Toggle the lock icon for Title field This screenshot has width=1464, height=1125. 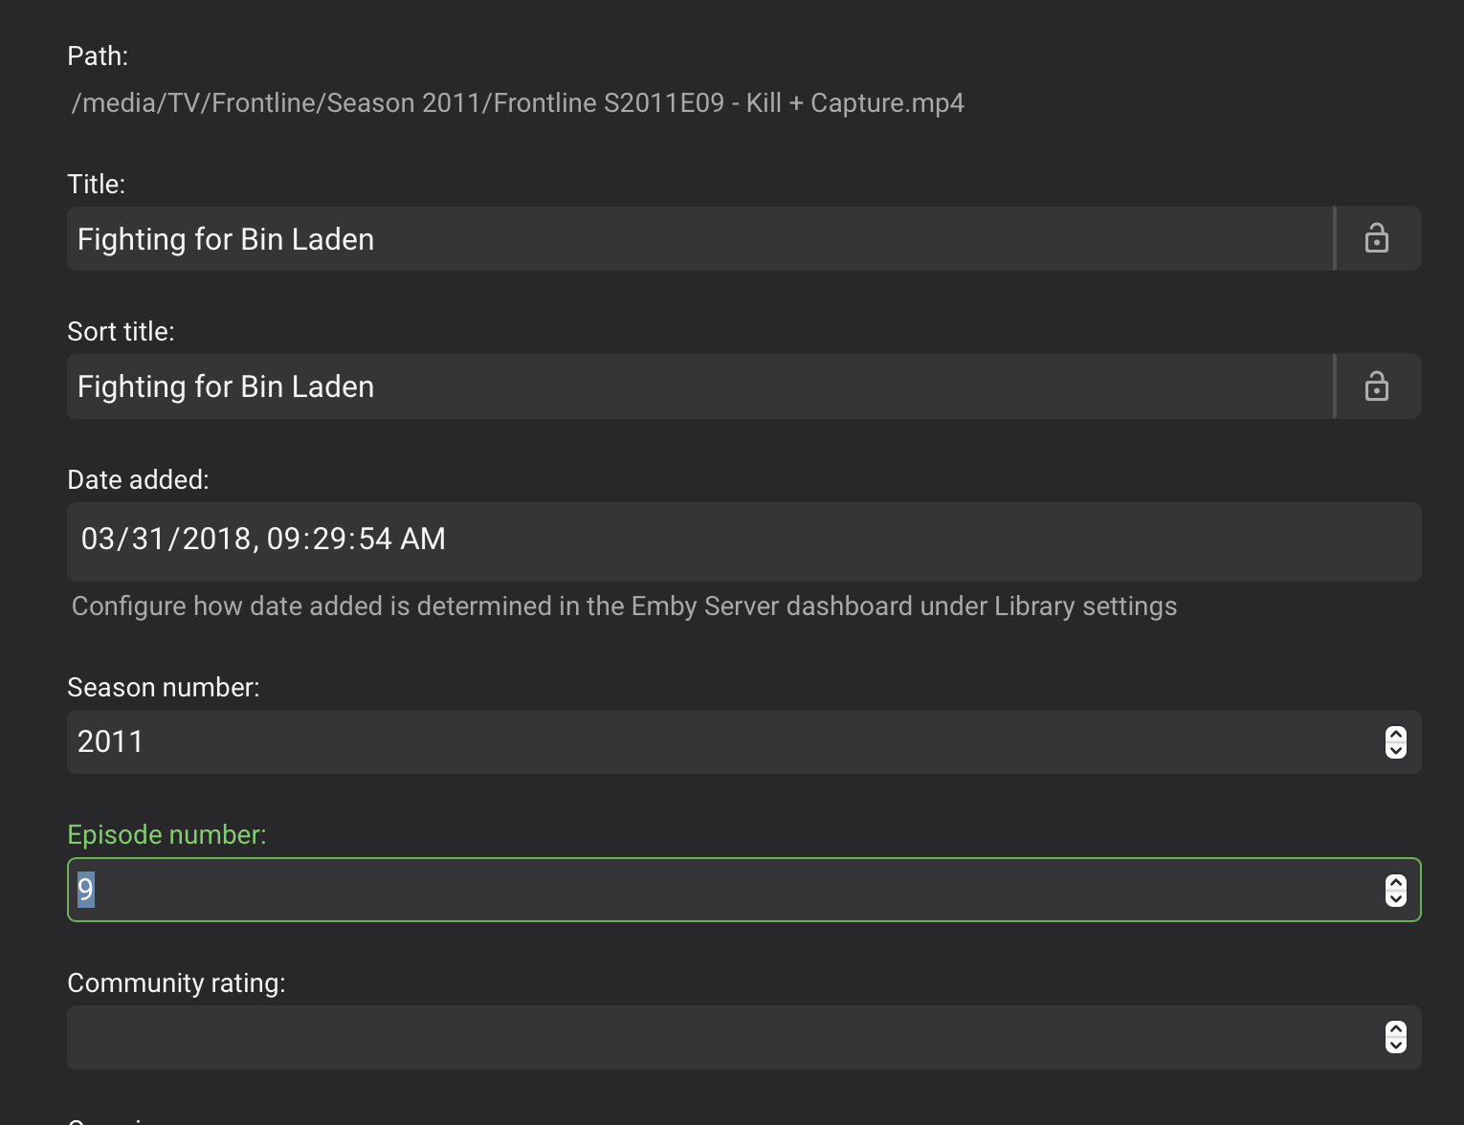(x=1377, y=238)
